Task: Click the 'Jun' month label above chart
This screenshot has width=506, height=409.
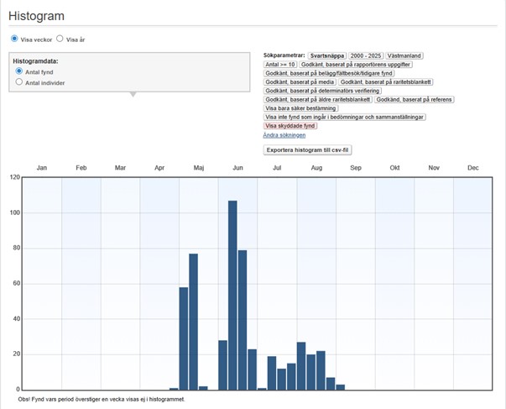Action: (x=238, y=168)
